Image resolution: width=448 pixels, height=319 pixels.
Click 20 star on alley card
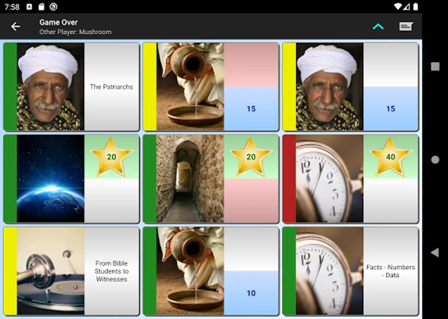(251, 157)
